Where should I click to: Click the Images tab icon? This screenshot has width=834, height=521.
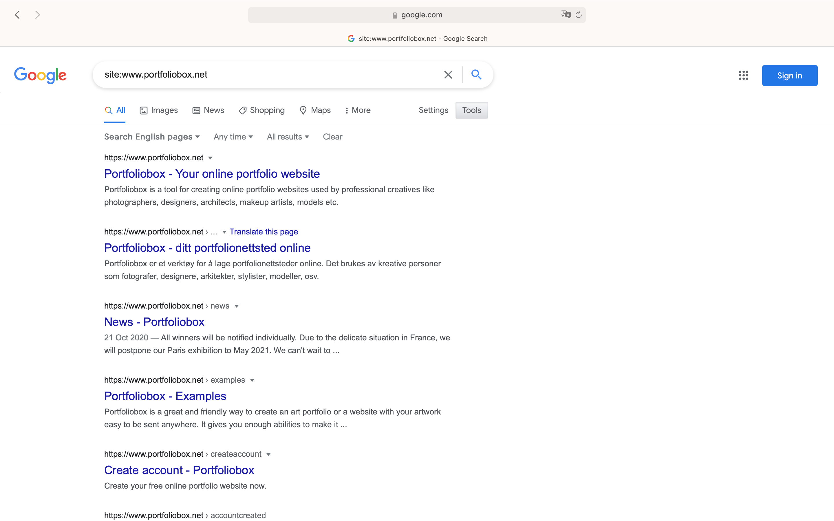[143, 110]
